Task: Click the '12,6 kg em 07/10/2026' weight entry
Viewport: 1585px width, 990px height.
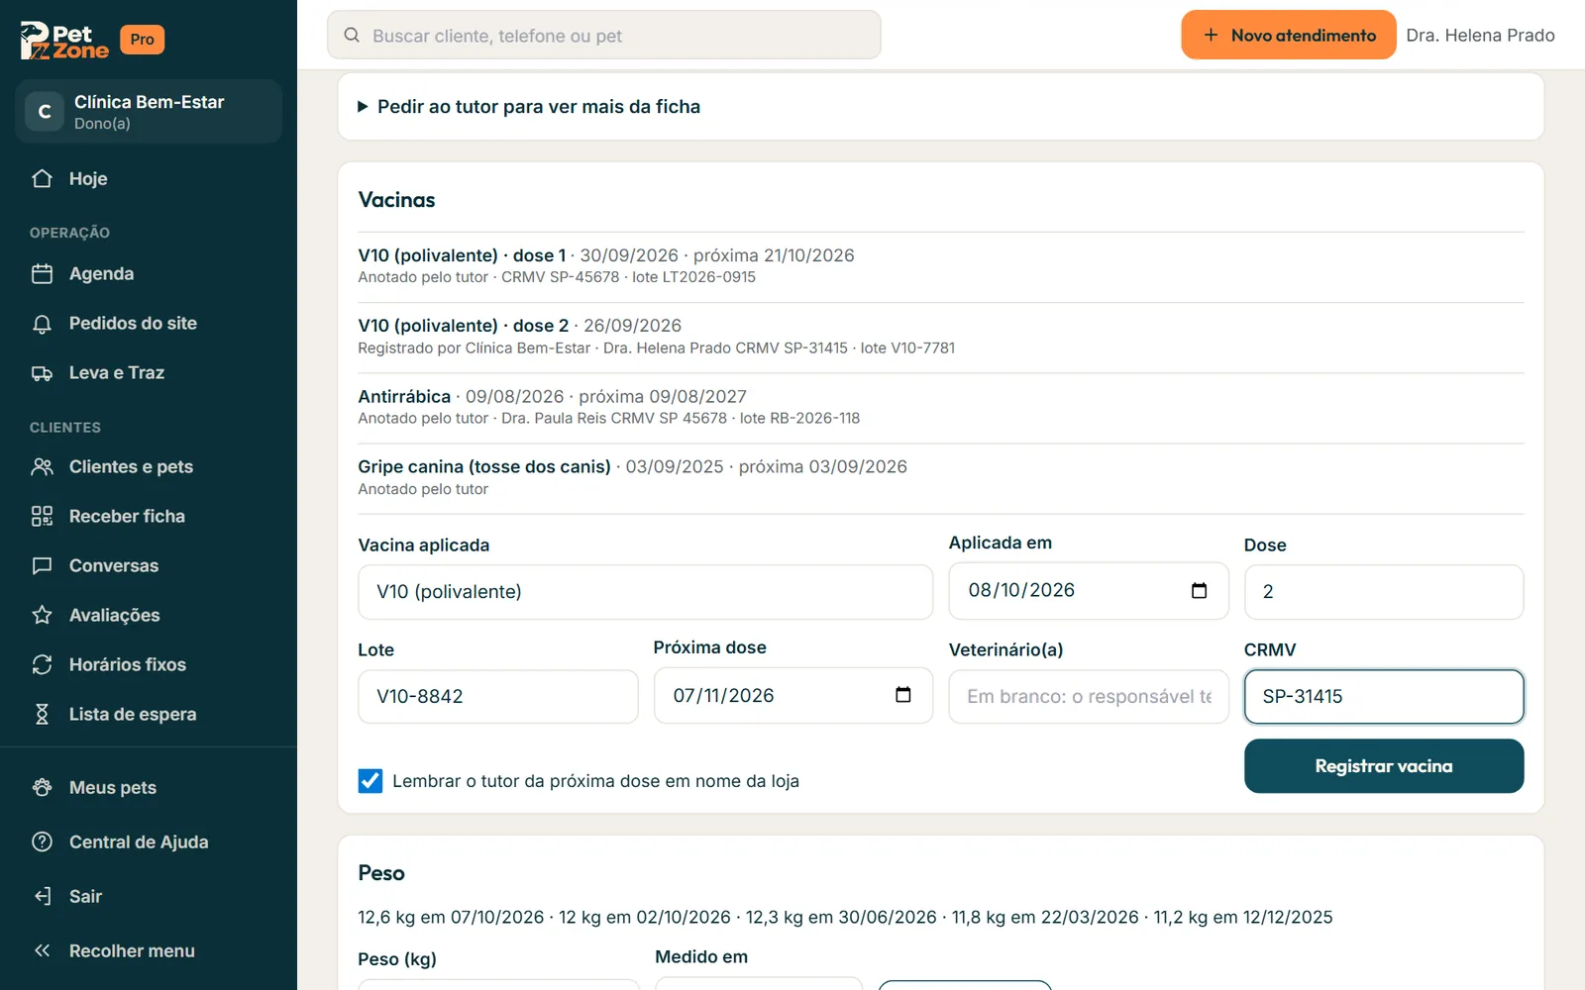Action: [451, 918]
